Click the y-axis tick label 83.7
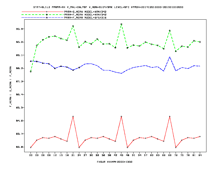Viewport: 218px width, 169px height. tap(19, 134)
